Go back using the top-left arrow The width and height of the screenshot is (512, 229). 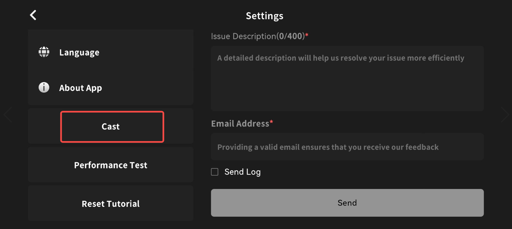[33, 15]
